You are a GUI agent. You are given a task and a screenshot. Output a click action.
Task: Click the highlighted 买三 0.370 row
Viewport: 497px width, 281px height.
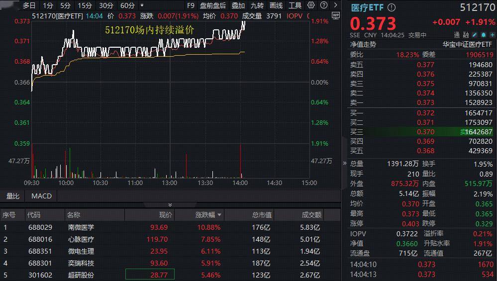[421, 132]
